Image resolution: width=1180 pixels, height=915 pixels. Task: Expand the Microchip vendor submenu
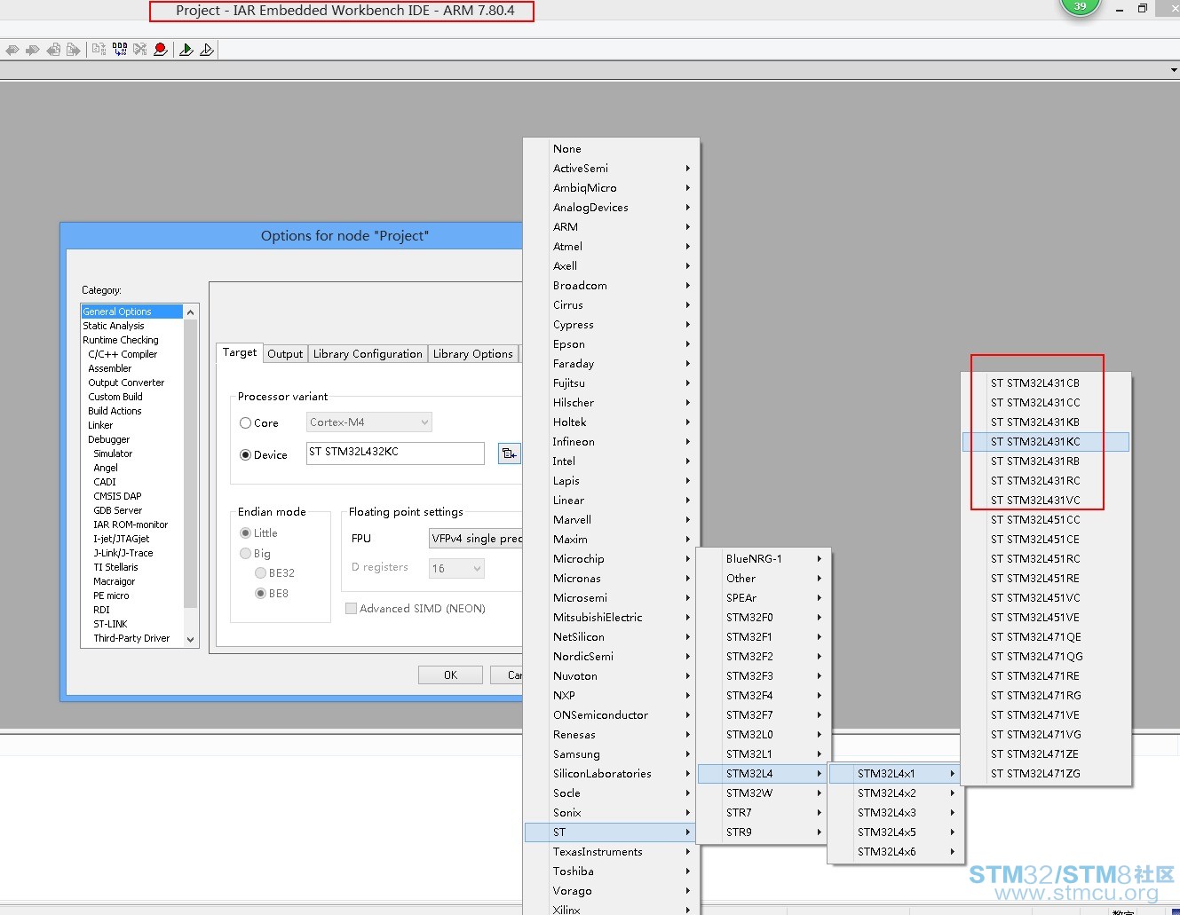click(611, 559)
